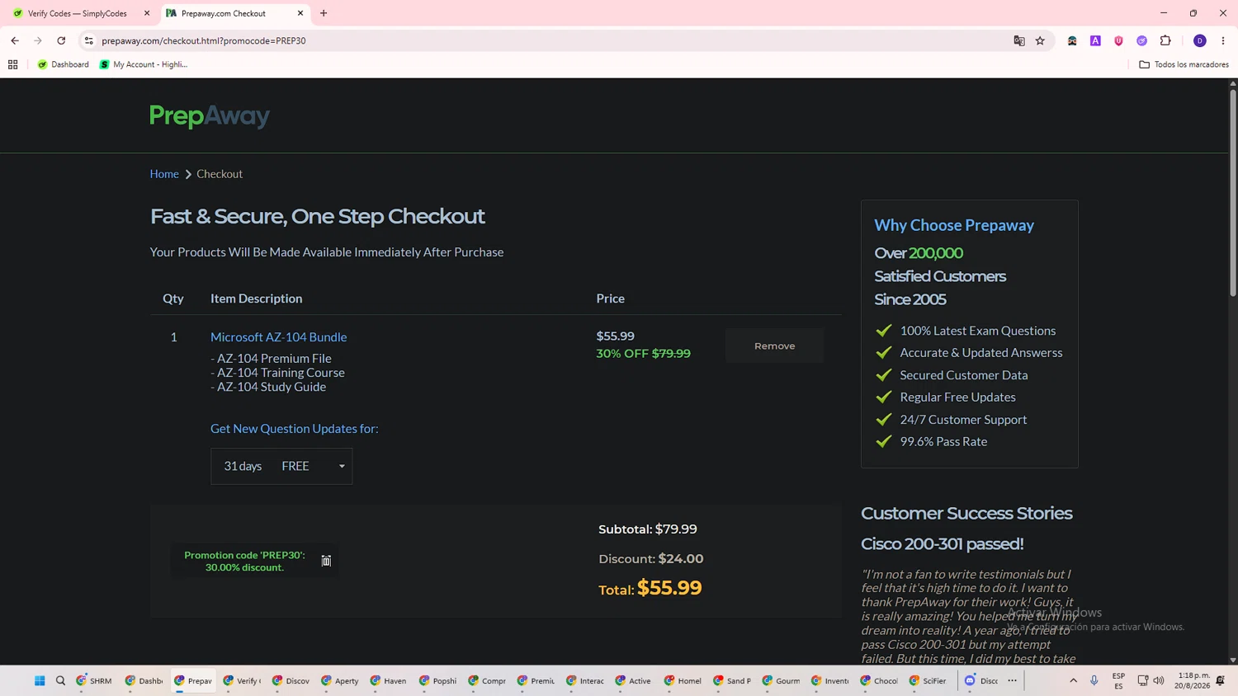Follow the Home breadcrumb link
1238x696 pixels.
(164, 174)
